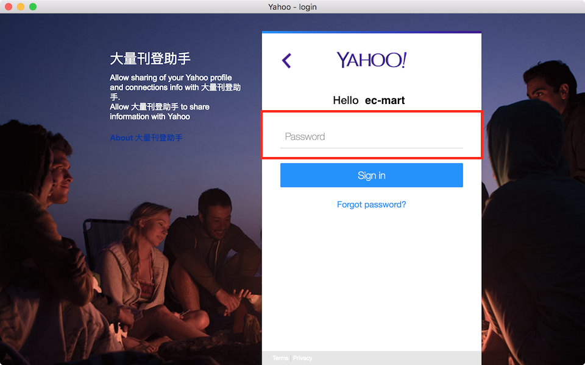Select the ec-mart username text
Screen dimensions: 585x365
(385, 100)
